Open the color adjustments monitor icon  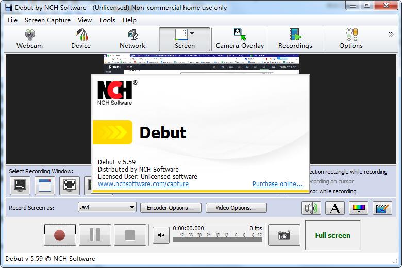359,208
